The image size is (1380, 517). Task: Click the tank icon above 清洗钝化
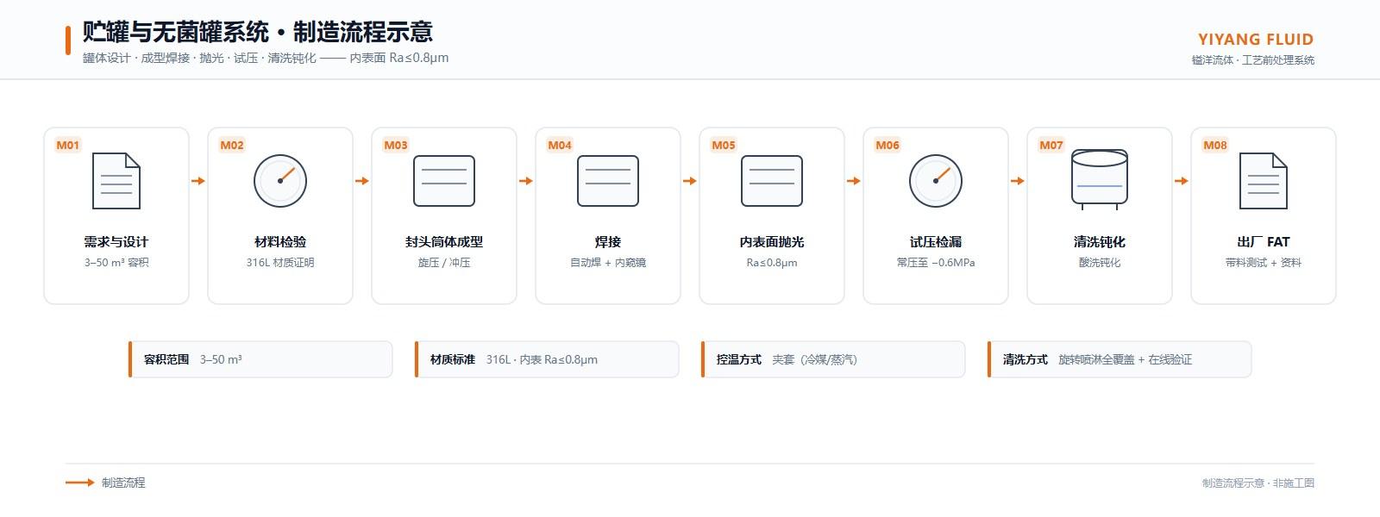(1100, 179)
